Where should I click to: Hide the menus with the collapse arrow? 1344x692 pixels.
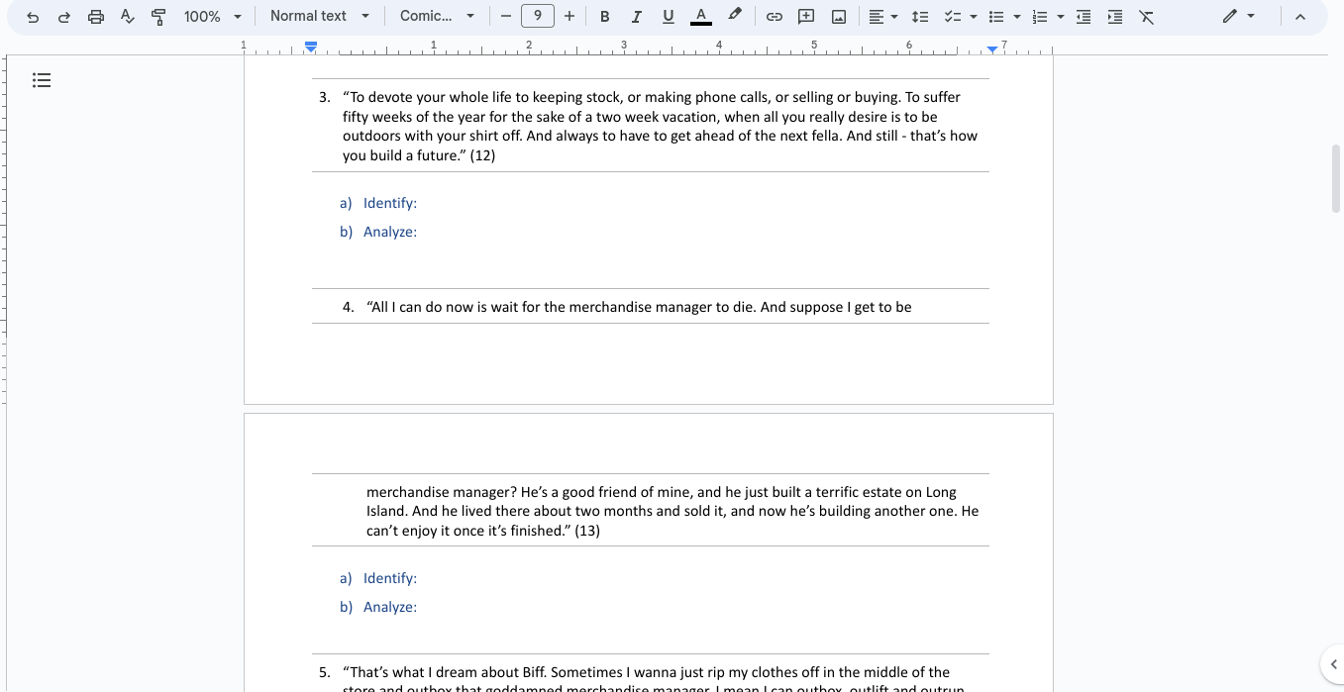(x=1300, y=16)
